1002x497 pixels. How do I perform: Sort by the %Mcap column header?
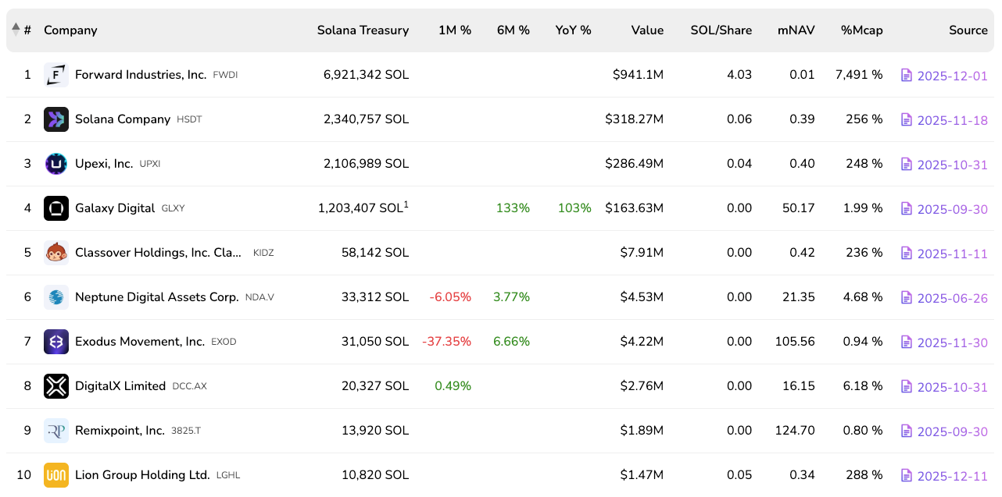click(861, 30)
